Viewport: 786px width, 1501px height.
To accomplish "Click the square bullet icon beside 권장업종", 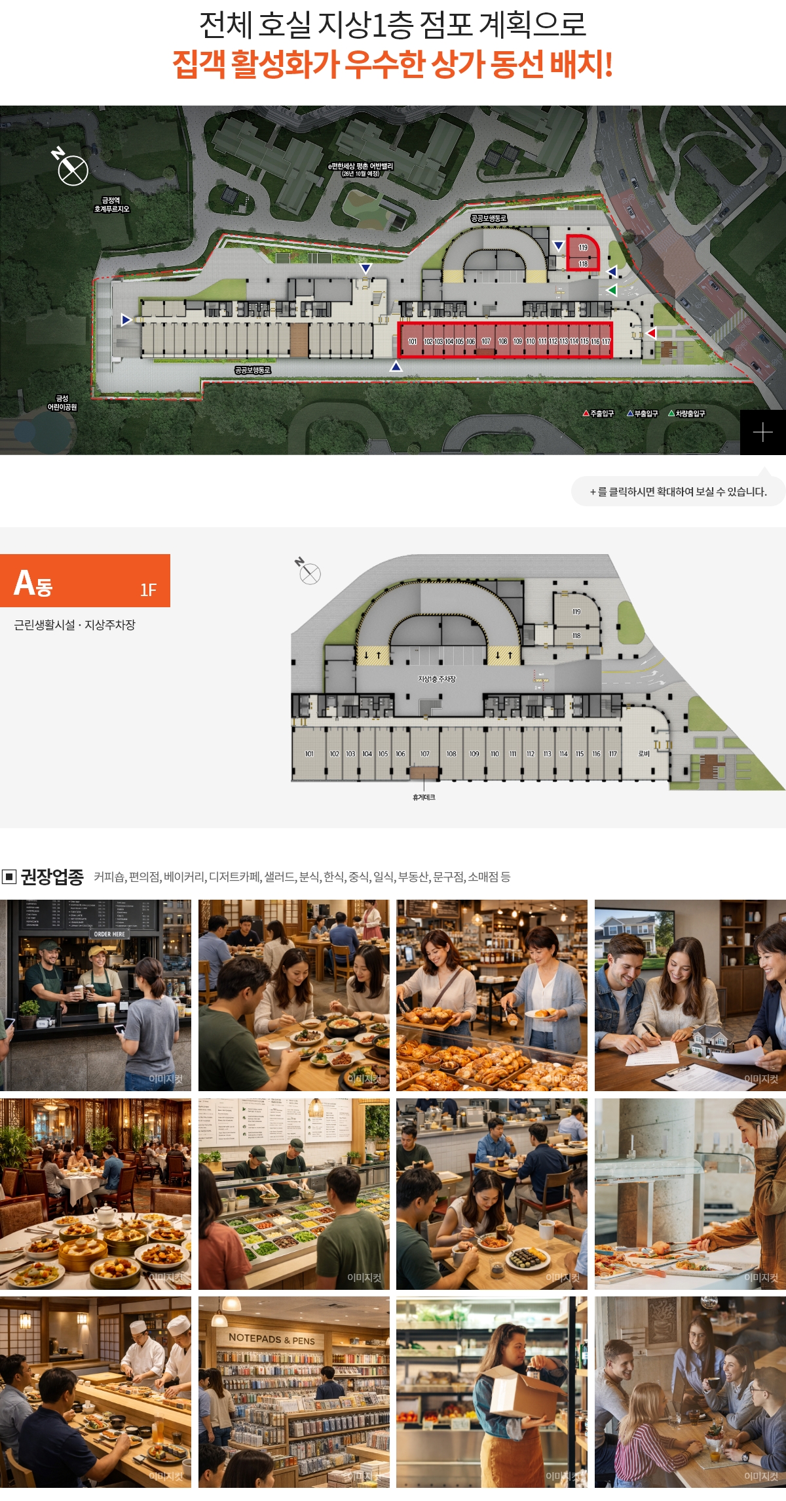I will (9, 877).
